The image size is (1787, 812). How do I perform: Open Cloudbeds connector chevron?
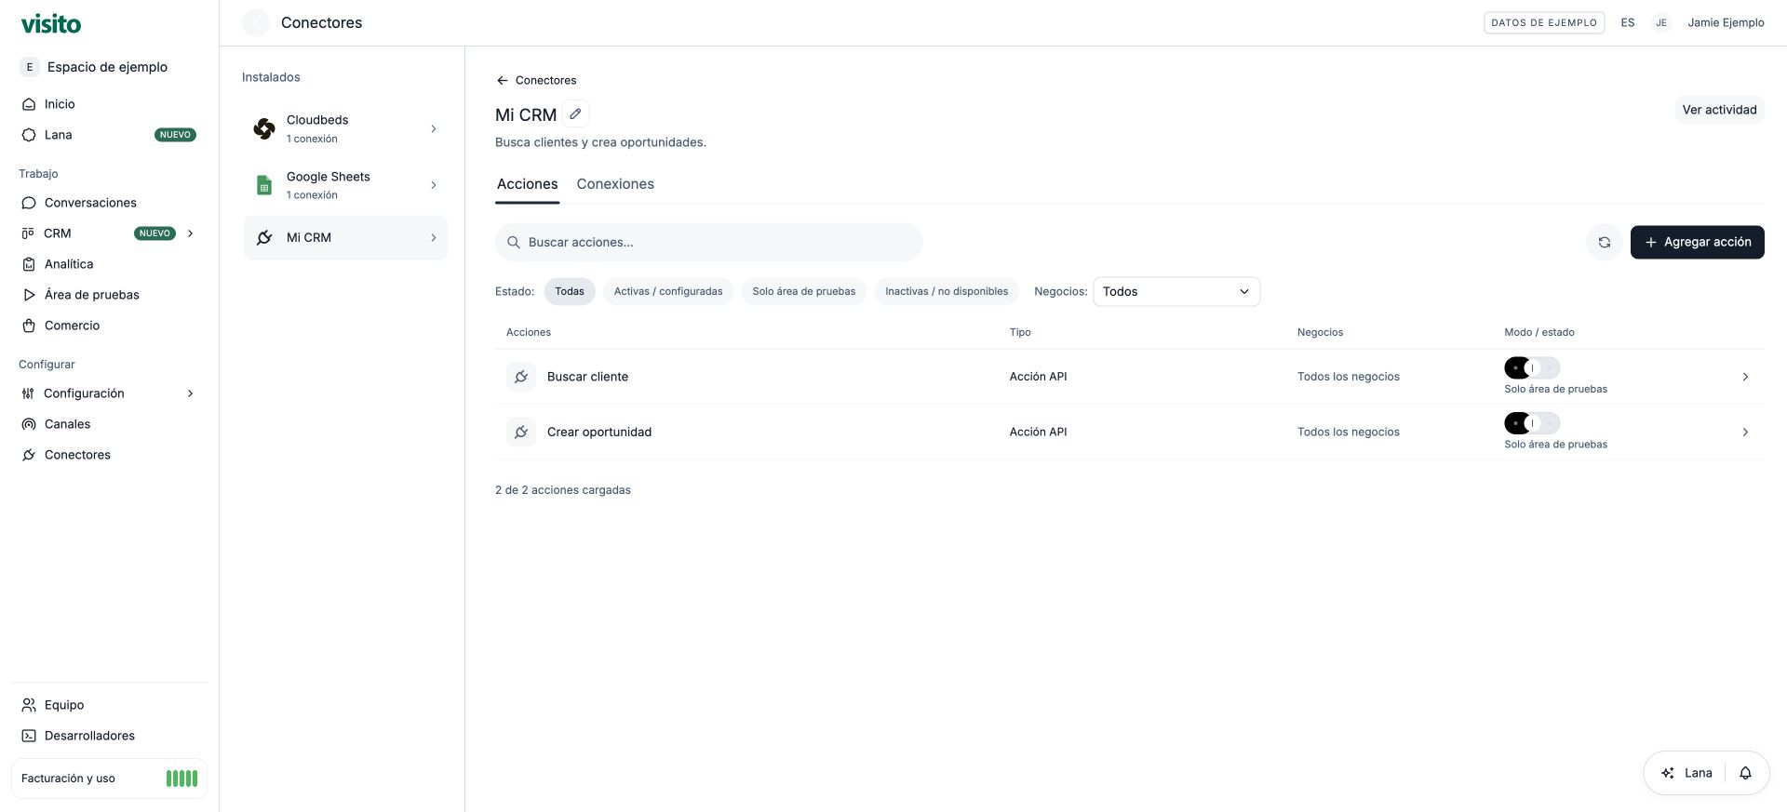click(x=434, y=128)
